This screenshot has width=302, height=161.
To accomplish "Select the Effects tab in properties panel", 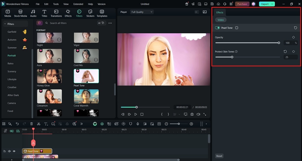I will pos(220,12).
